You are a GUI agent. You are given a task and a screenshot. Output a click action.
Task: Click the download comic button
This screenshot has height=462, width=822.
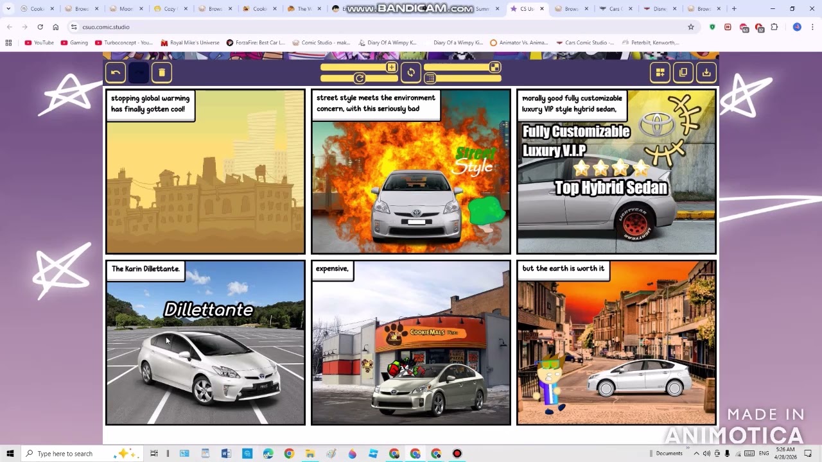706,73
